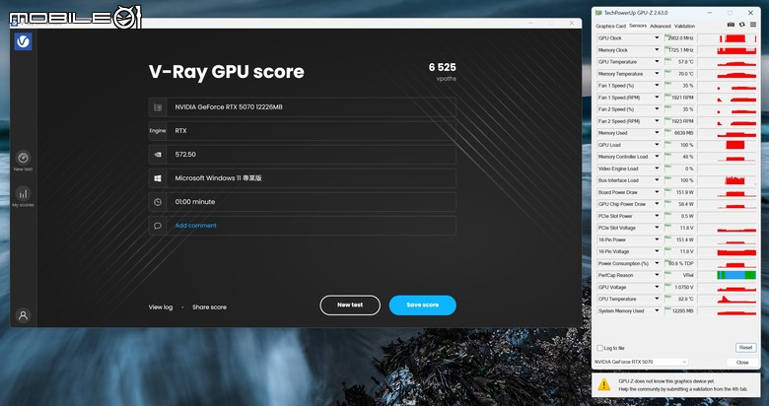The width and height of the screenshot is (769, 406).
Task: Expand the Memory Temperature dropdown arrow
Action: coord(657,74)
